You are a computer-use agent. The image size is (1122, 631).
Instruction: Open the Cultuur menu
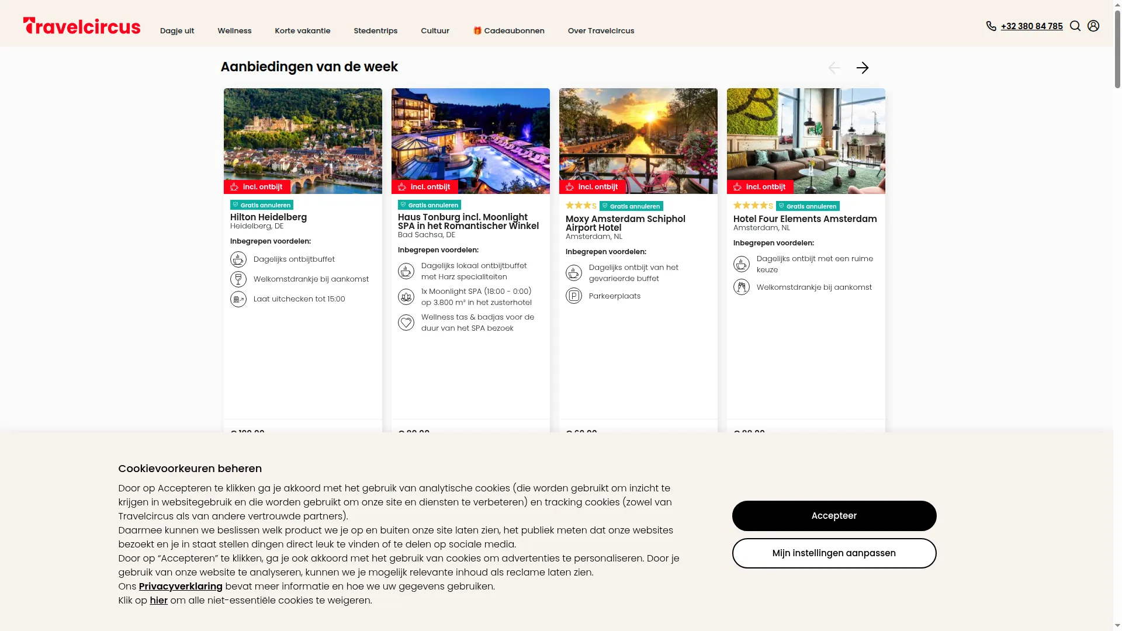[x=435, y=31]
